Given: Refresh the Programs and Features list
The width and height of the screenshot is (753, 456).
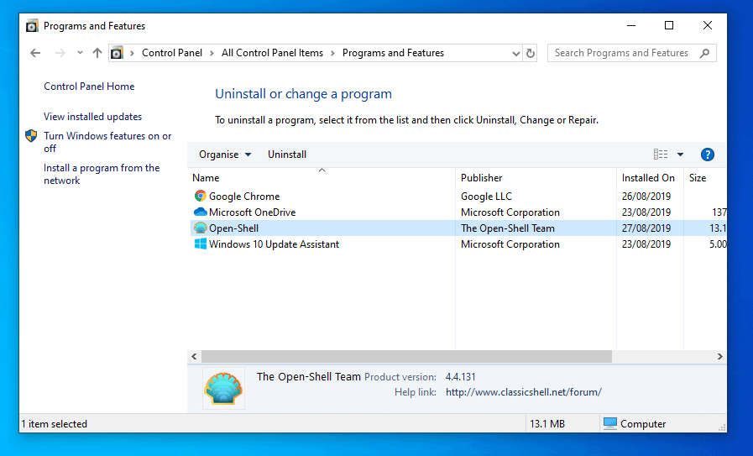Looking at the screenshot, I should click(531, 53).
